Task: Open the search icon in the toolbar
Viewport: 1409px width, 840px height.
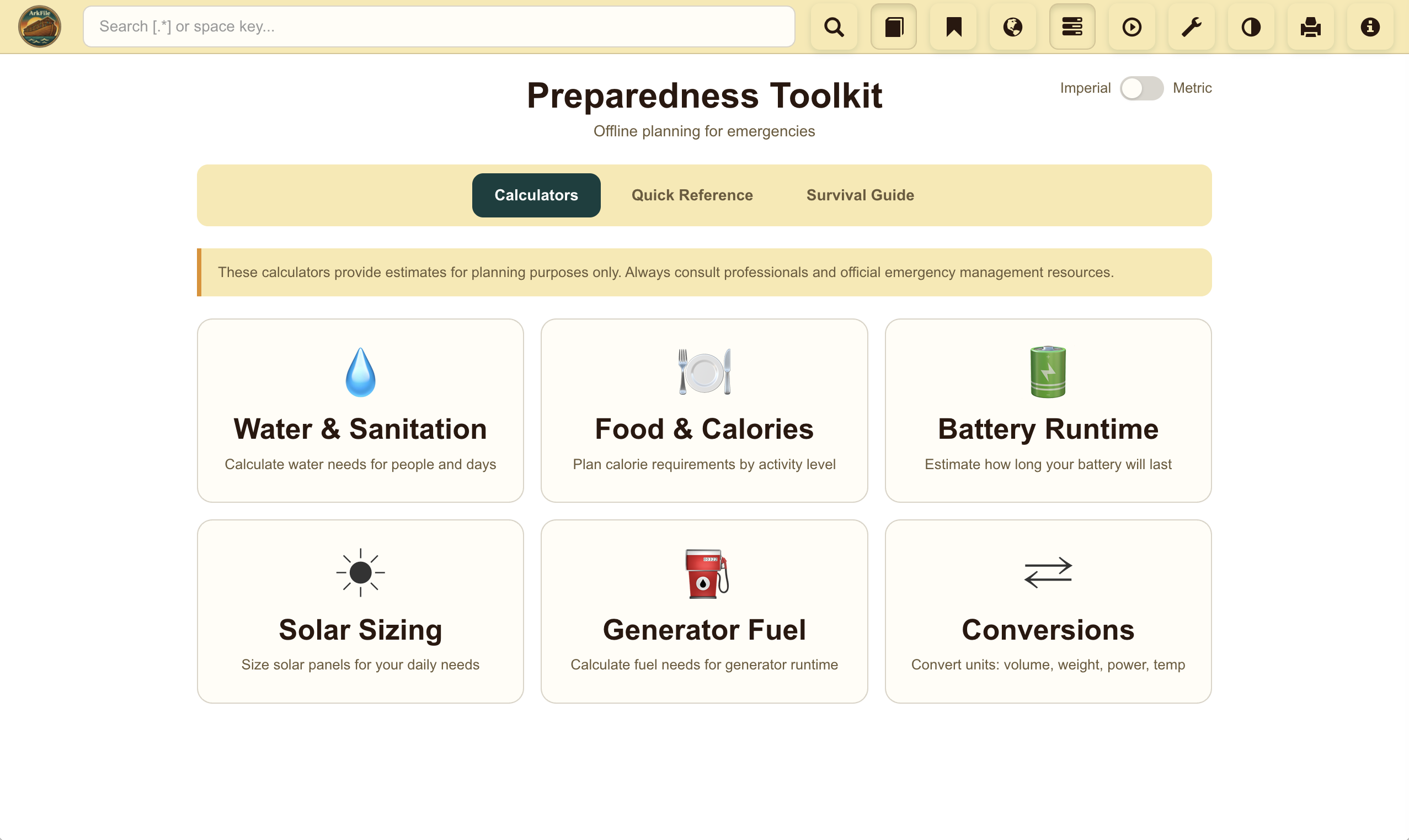Action: point(834,26)
